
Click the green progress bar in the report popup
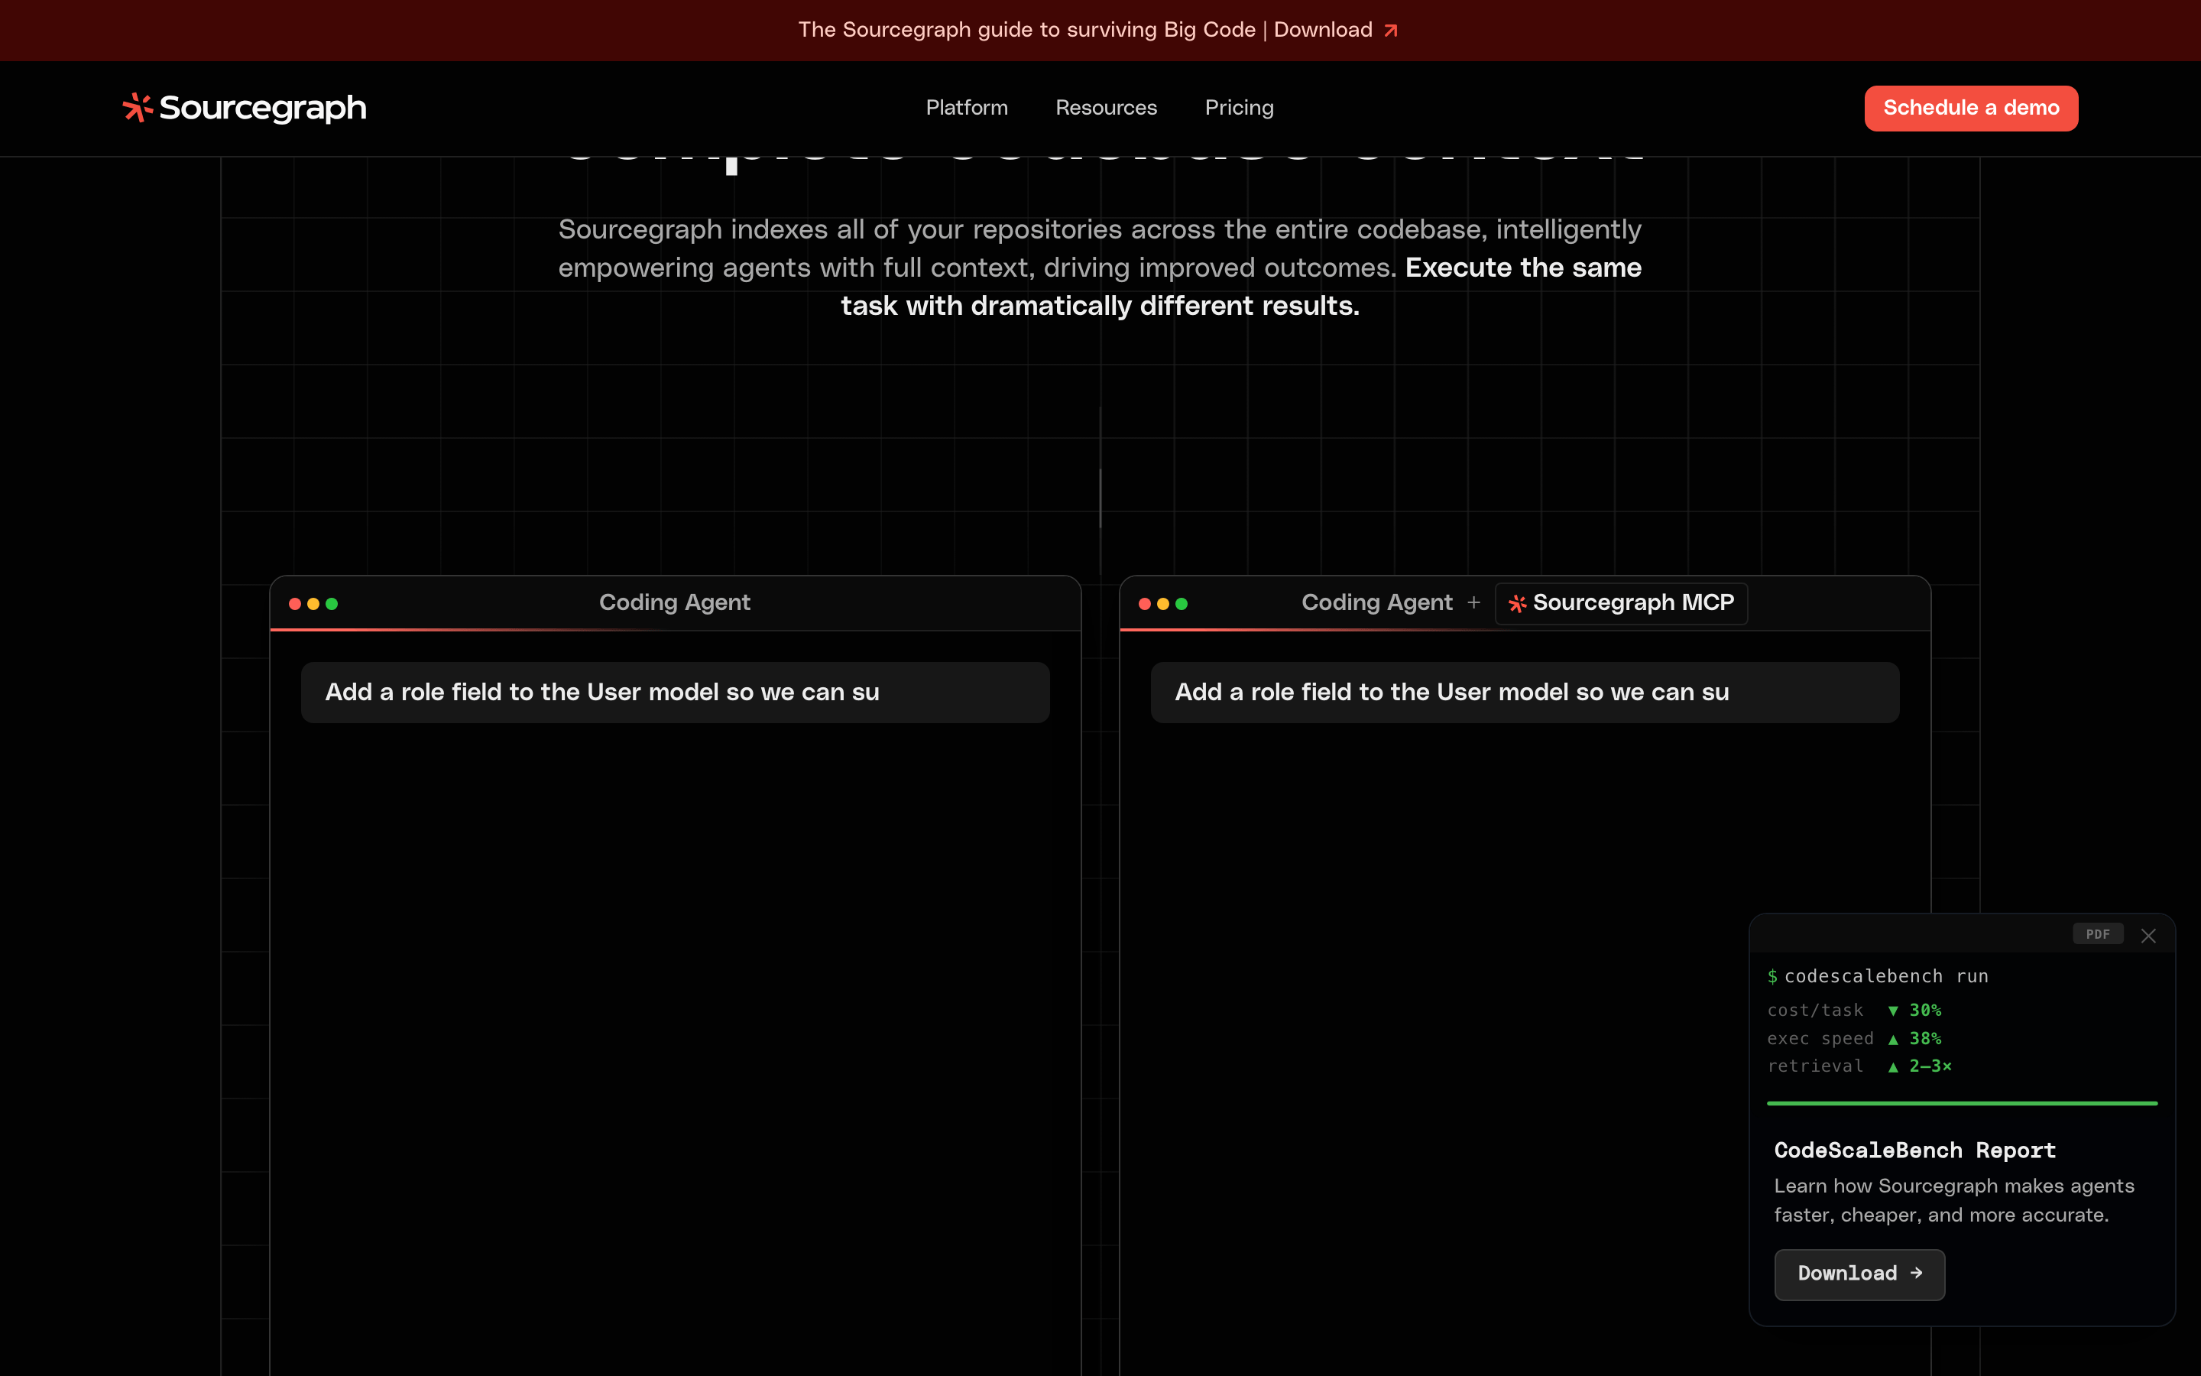(1962, 1103)
